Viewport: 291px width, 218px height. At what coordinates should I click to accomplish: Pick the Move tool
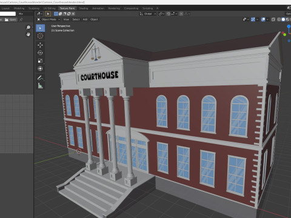40,45
